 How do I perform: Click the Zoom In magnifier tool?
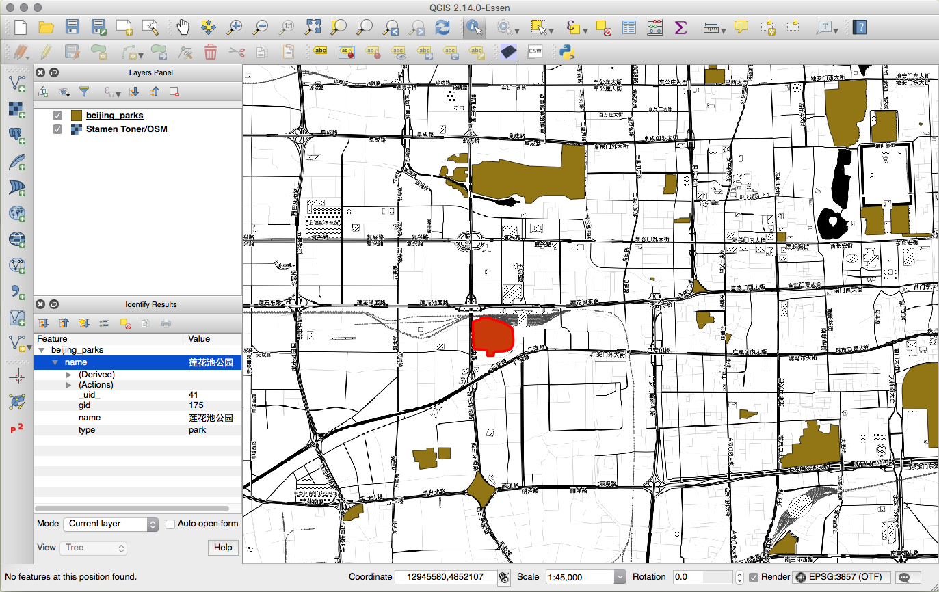[235, 27]
